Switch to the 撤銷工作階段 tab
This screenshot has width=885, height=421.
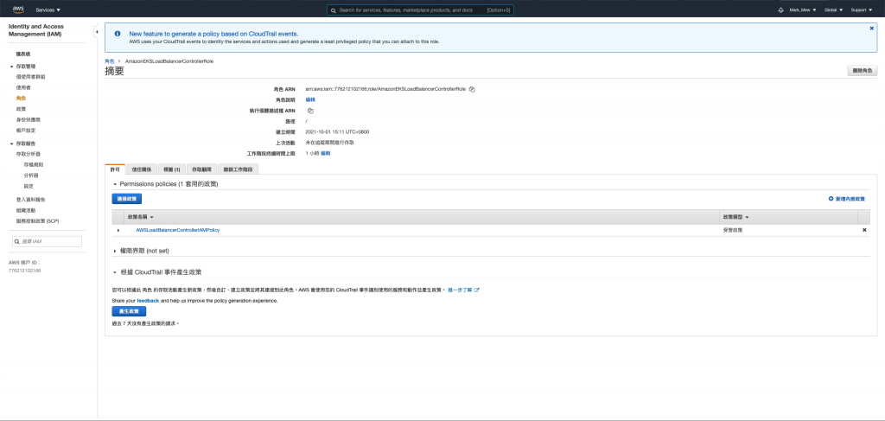point(238,169)
